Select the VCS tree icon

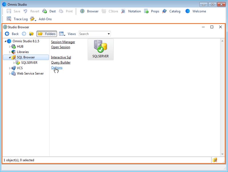pyautogui.click(x=13, y=68)
